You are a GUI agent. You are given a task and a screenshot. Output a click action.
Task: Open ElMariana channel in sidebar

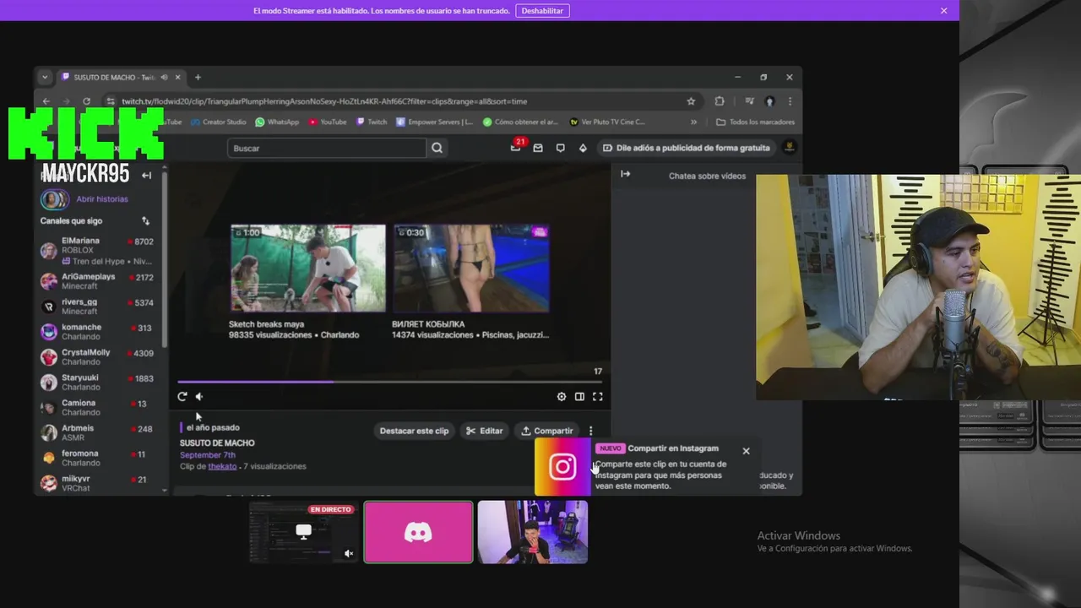(97, 250)
